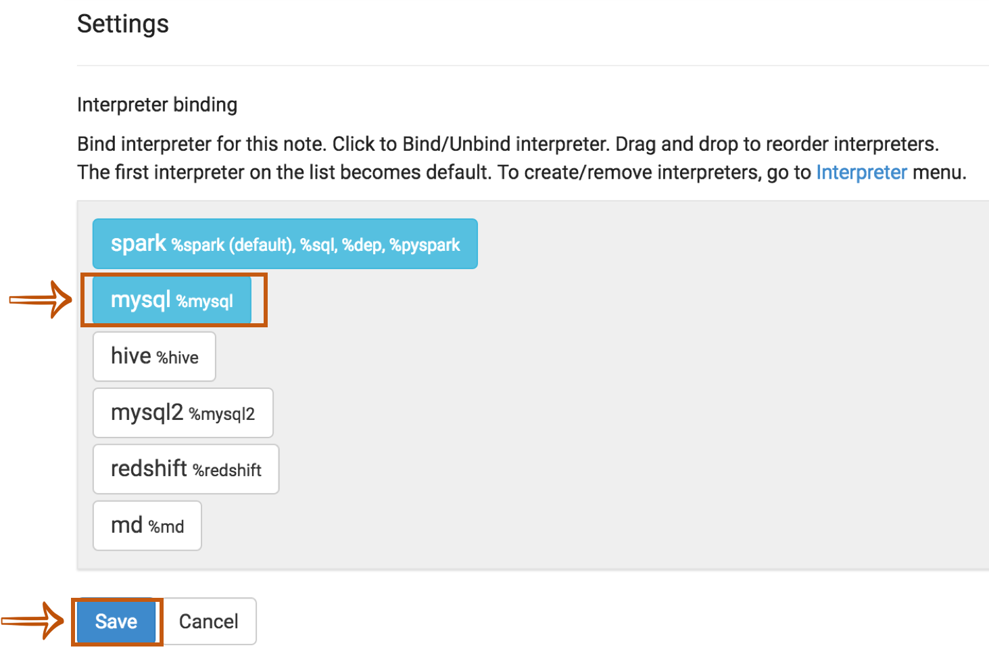Bind the hive interpreter
Screen dimensions: 989x658
(x=154, y=356)
